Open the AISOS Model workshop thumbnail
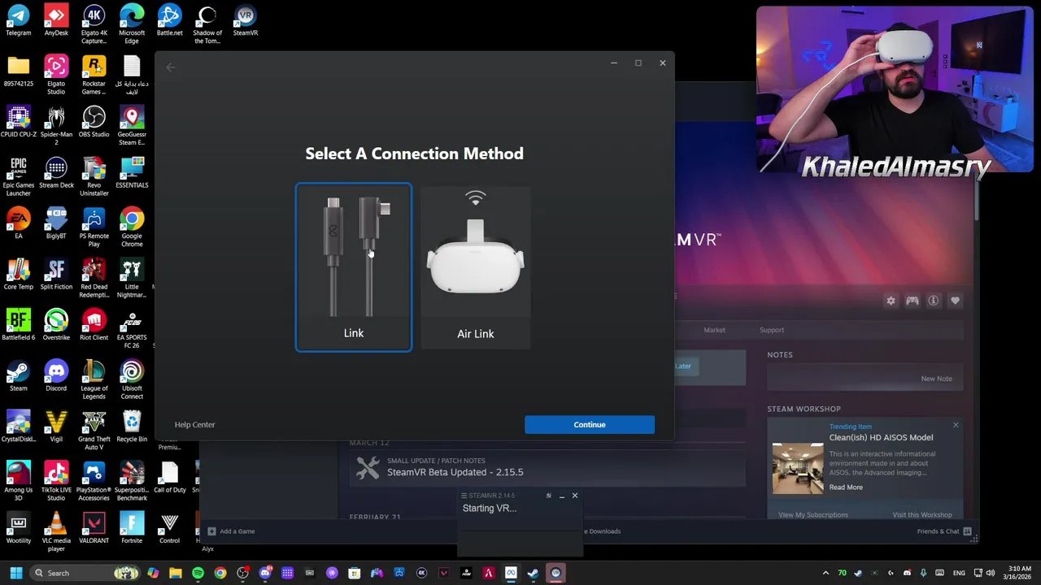The width and height of the screenshot is (1041, 585). pos(797,468)
